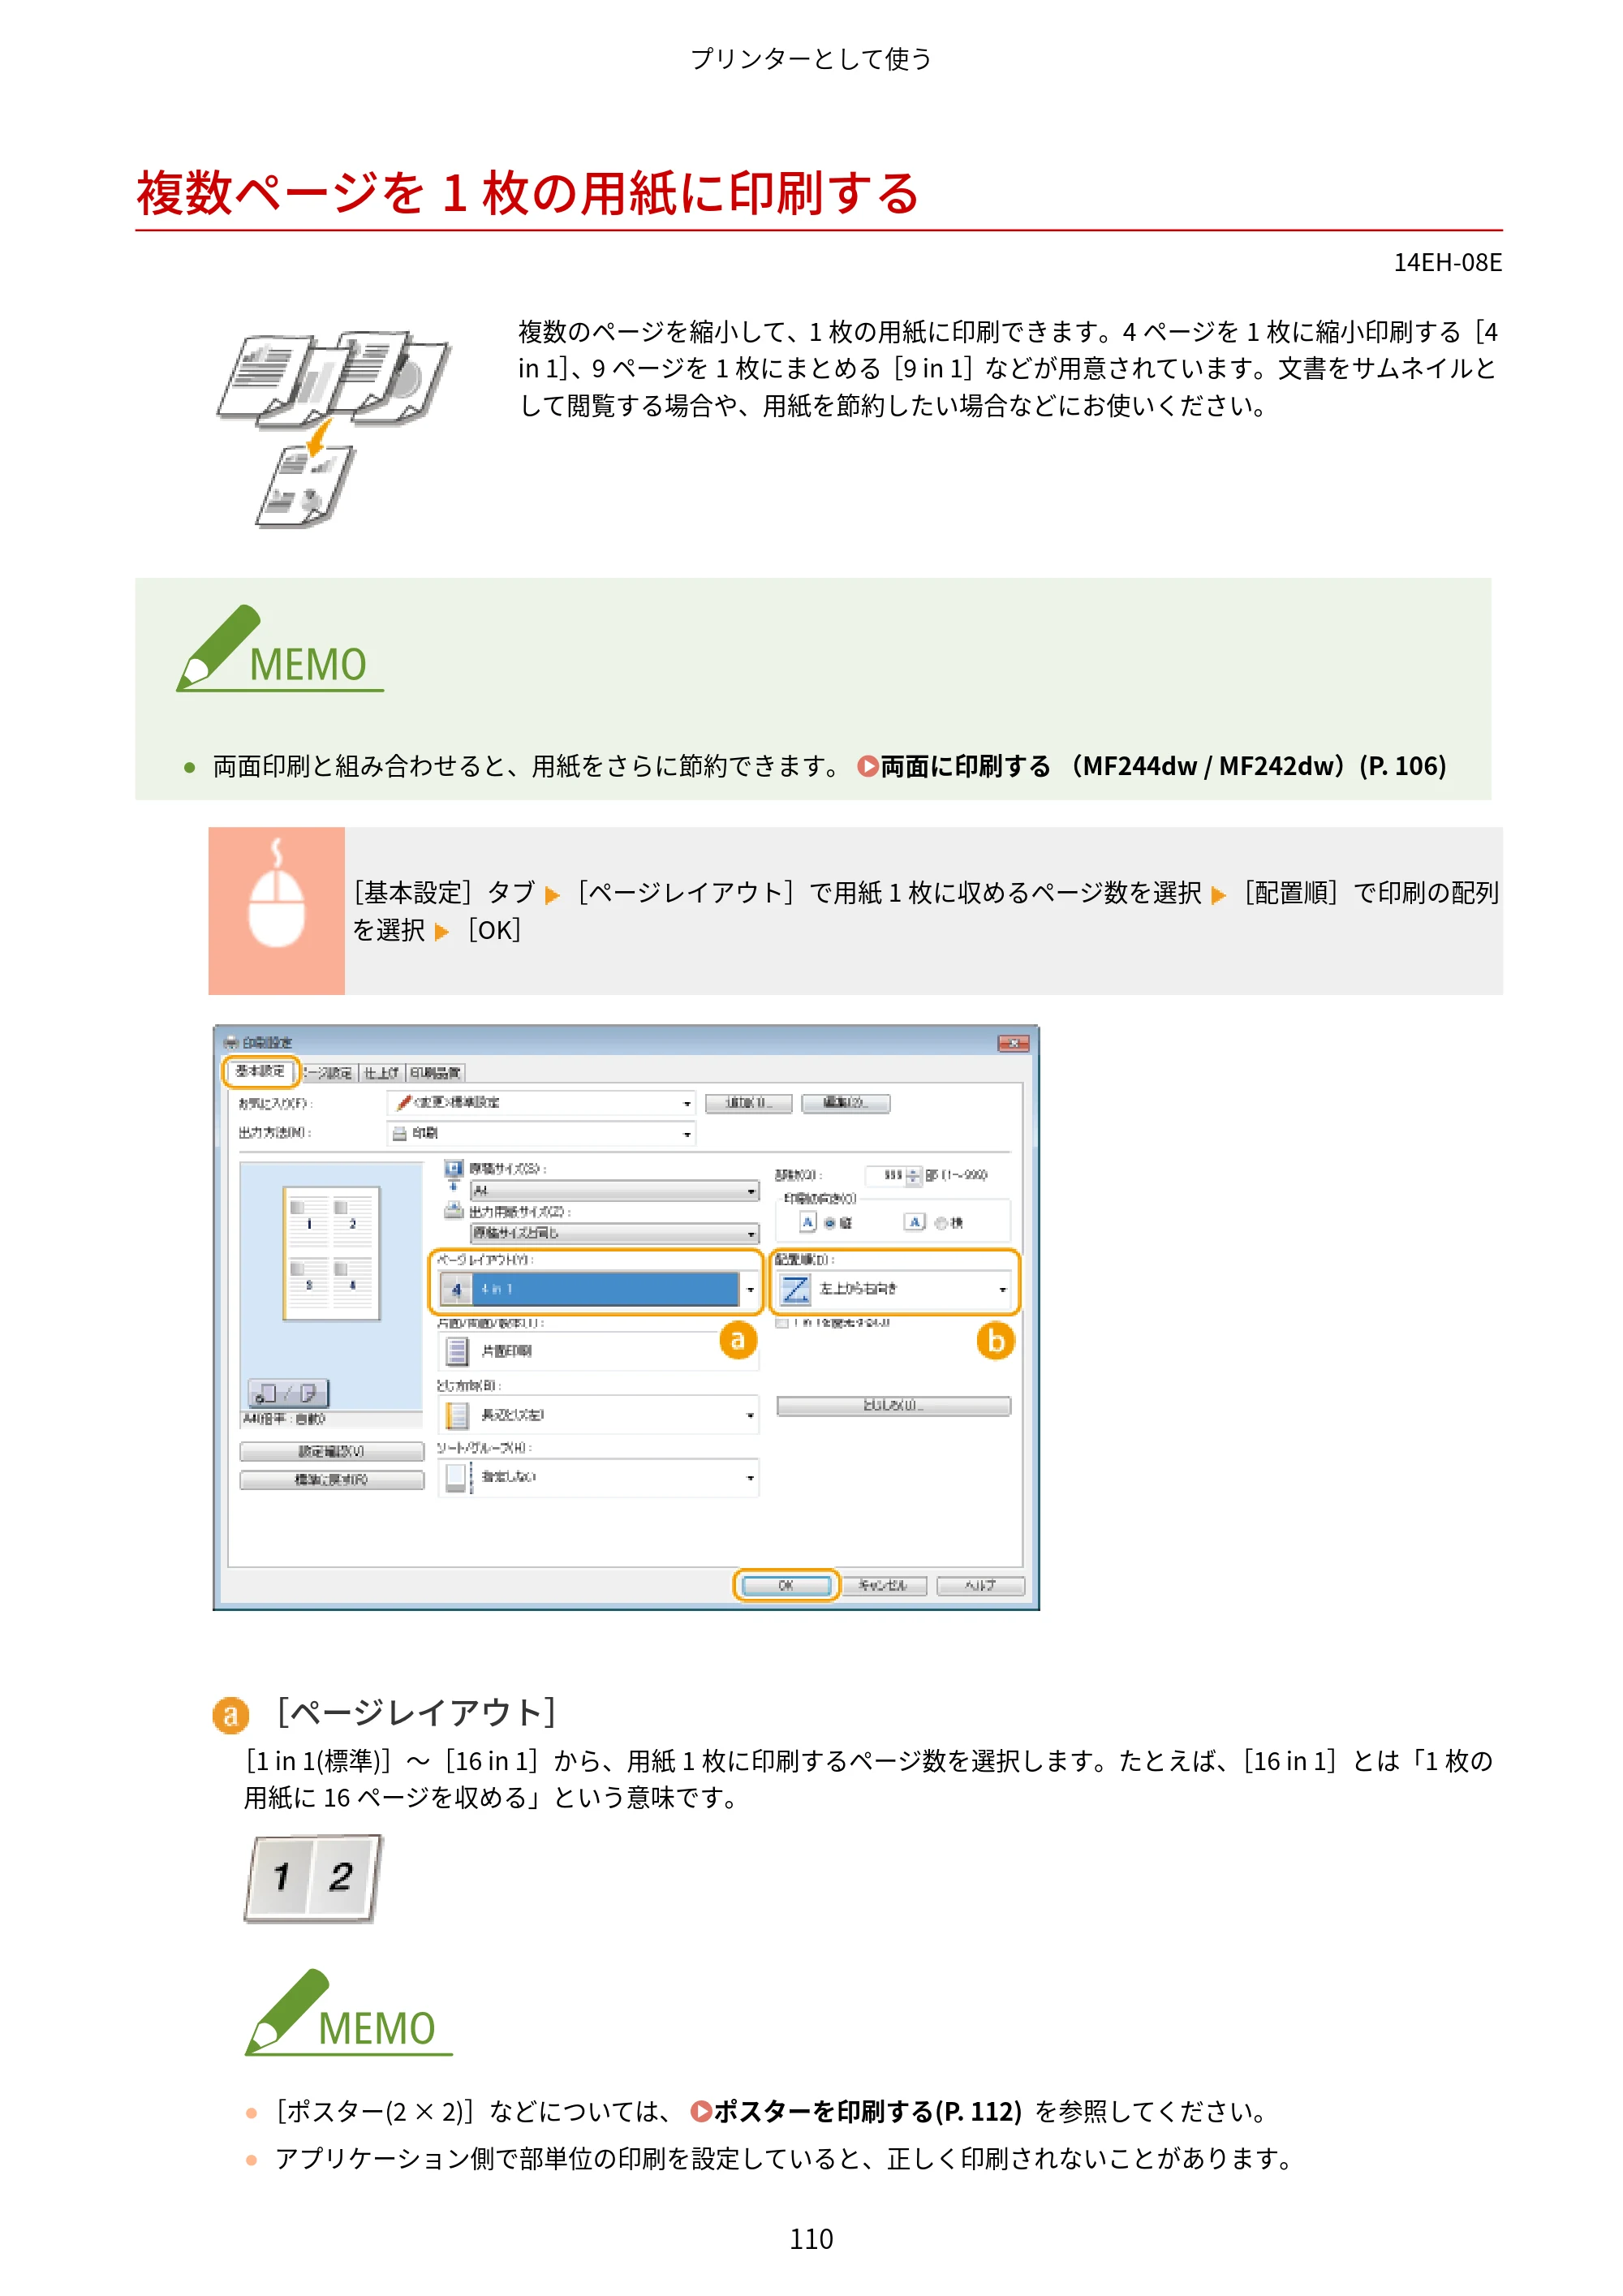Toggle the 1 in 1 checkbox under 配置順

tap(782, 1322)
